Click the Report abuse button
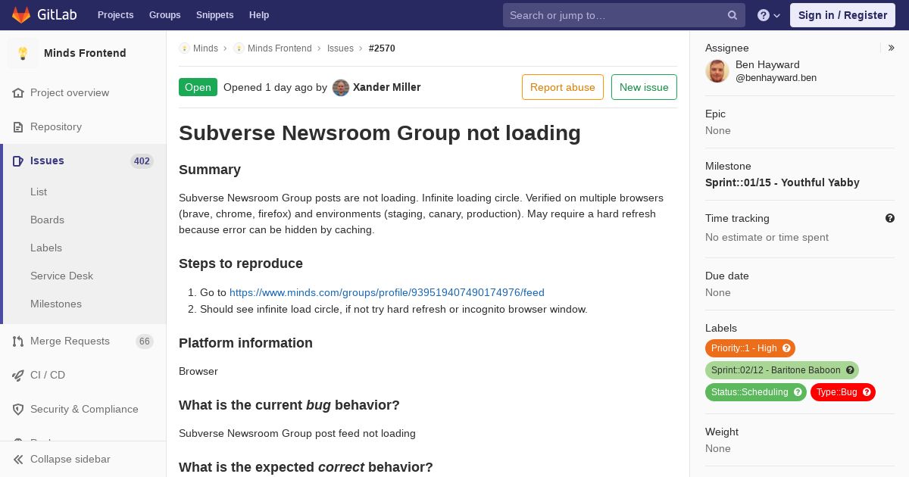909x477 pixels. (x=563, y=87)
